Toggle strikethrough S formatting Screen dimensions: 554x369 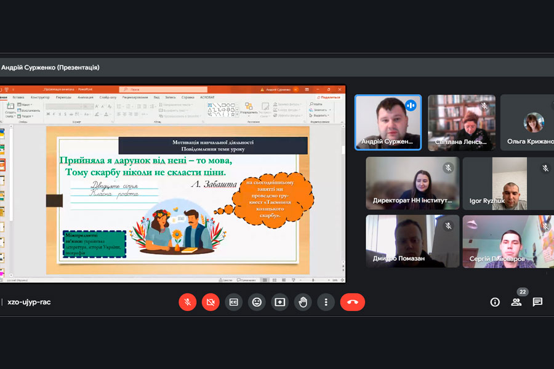[65, 114]
